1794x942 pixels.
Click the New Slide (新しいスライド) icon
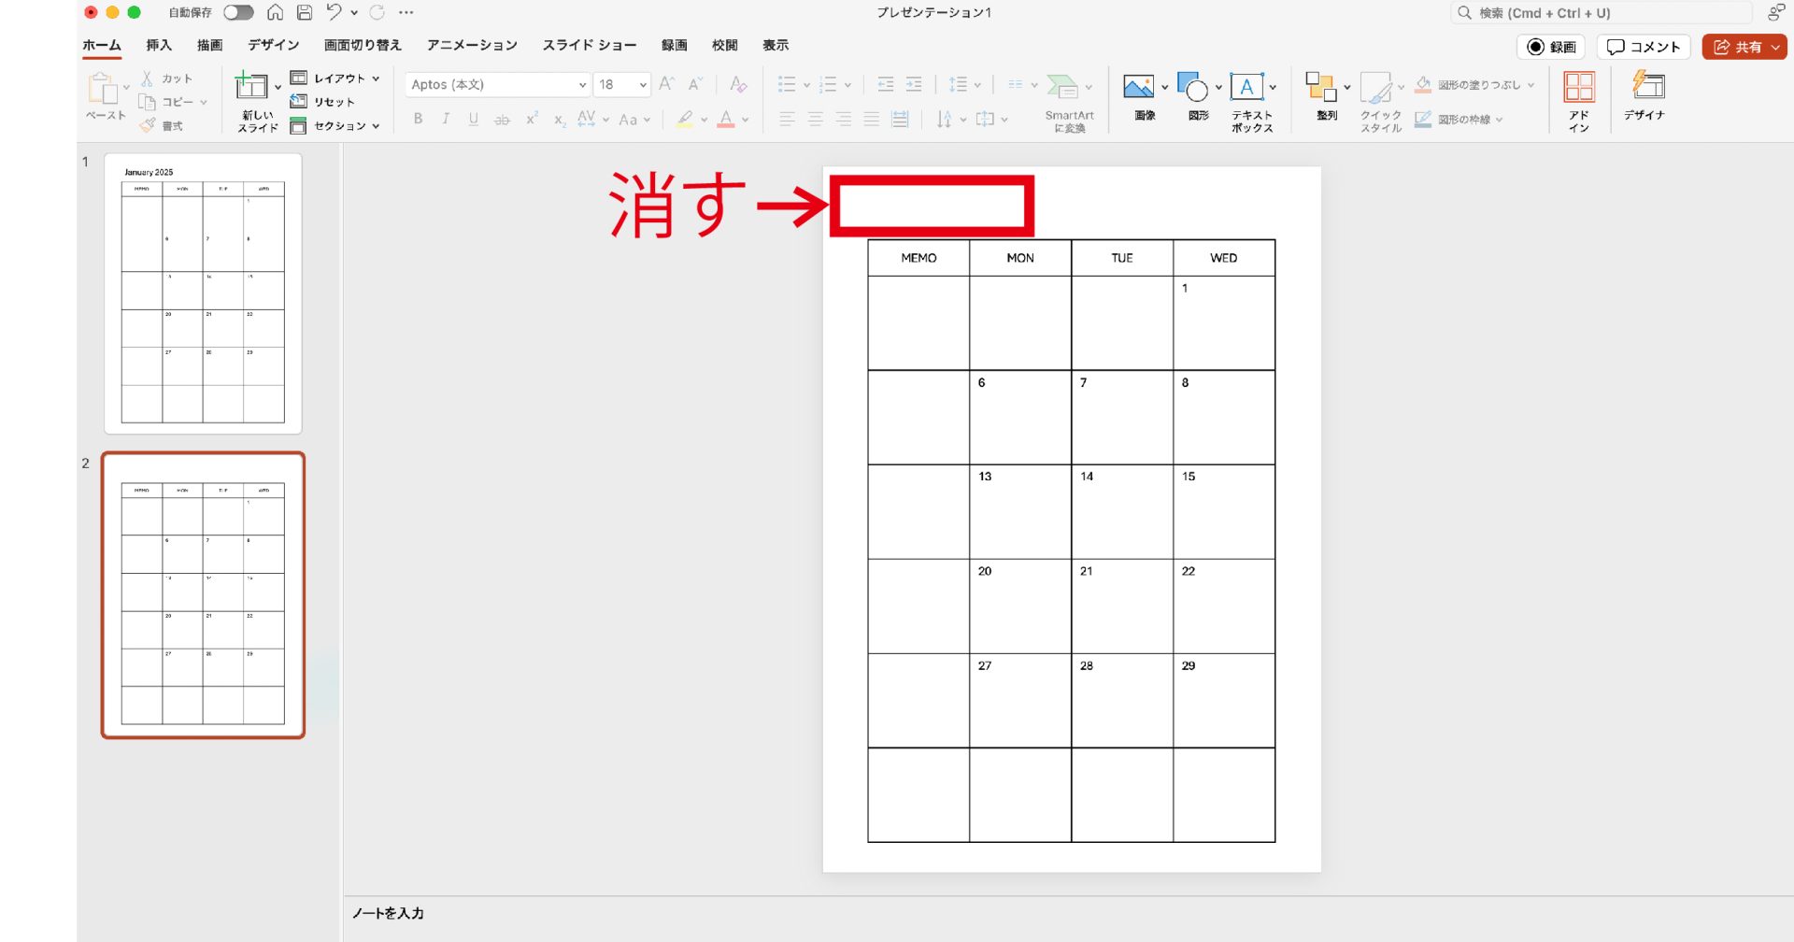point(250,87)
